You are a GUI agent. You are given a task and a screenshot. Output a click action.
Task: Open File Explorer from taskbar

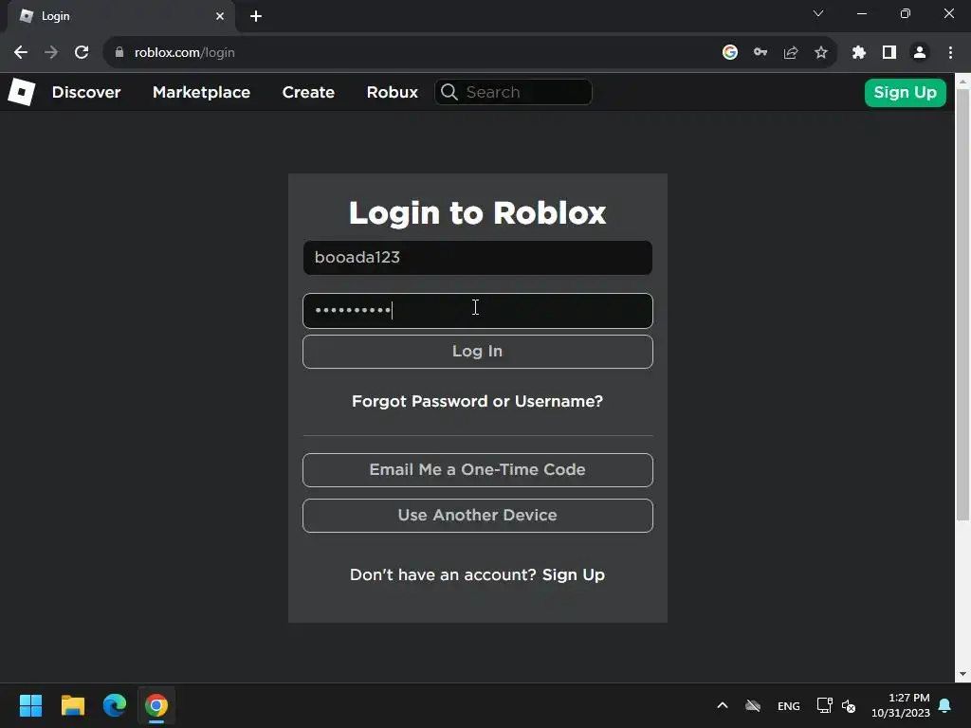tap(72, 705)
